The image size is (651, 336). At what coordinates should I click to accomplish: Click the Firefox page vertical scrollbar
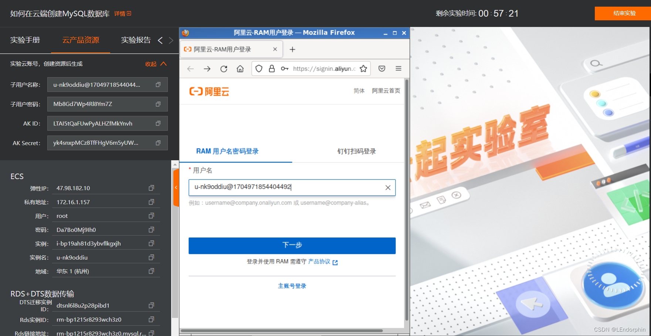407,199
